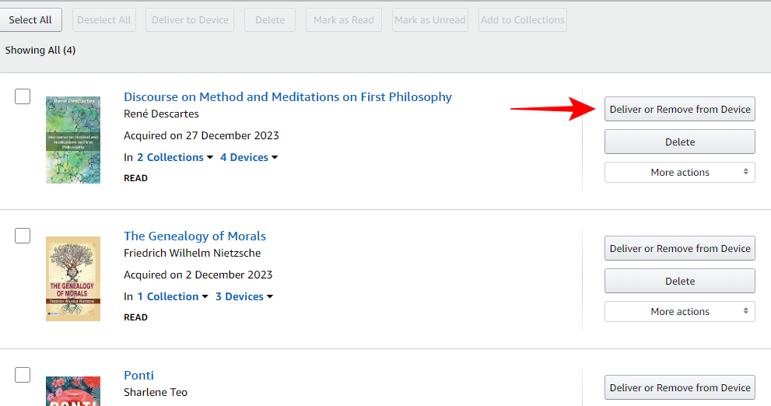Click the Mark as Read button

click(x=344, y=19)
